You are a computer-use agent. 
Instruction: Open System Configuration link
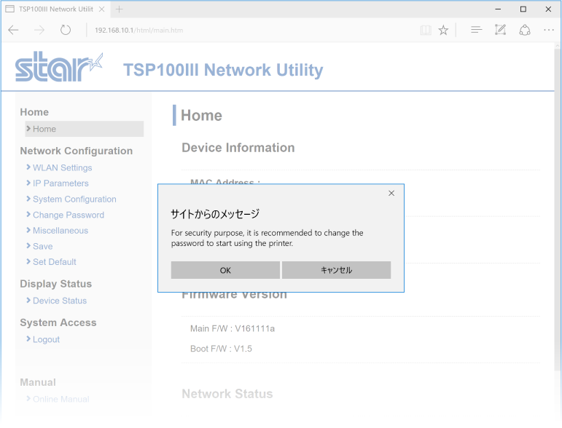[x=74, y=199]
